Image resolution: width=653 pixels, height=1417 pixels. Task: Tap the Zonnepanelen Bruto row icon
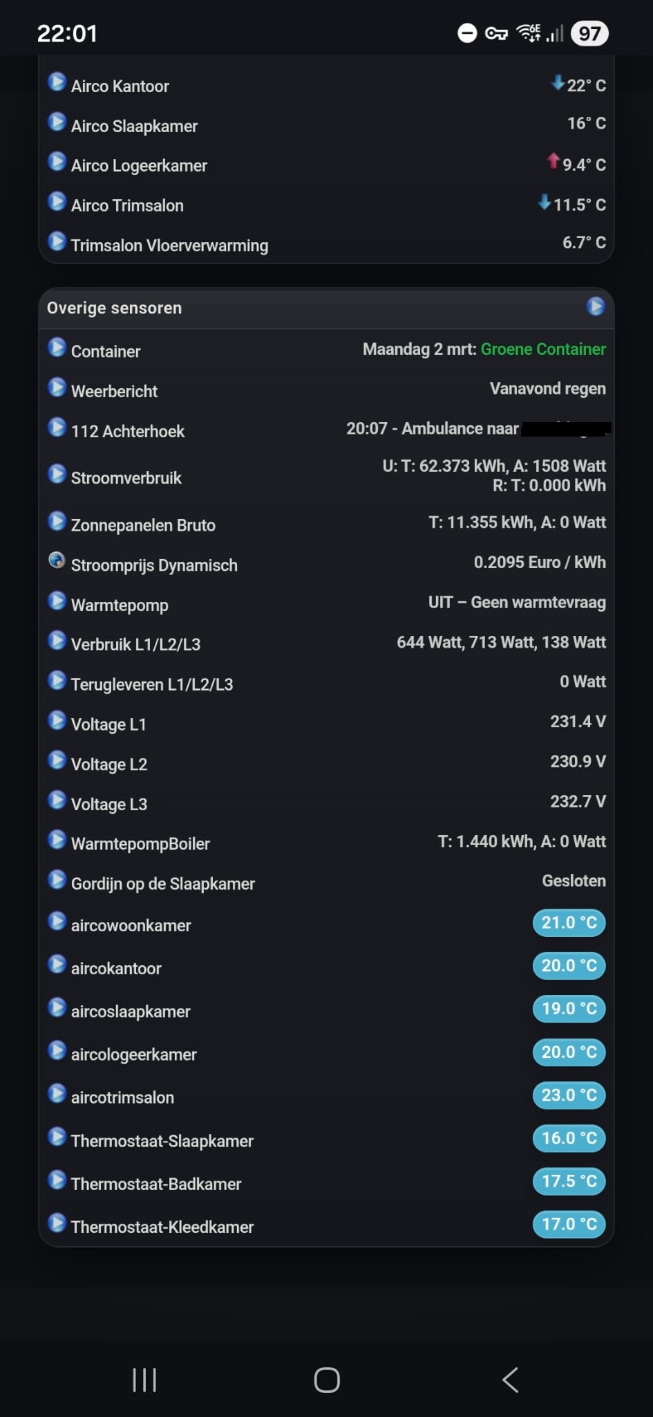pyautogui.click(x=57, y=521)
